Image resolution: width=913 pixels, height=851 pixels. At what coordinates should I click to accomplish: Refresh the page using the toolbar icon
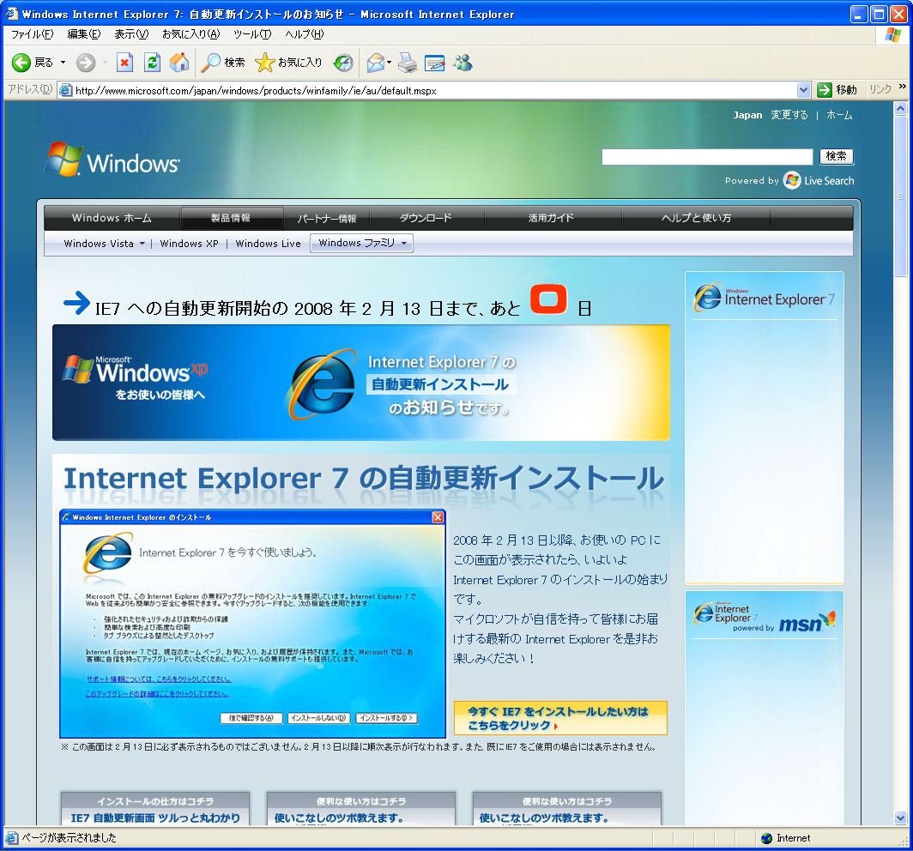coord(152,63)
